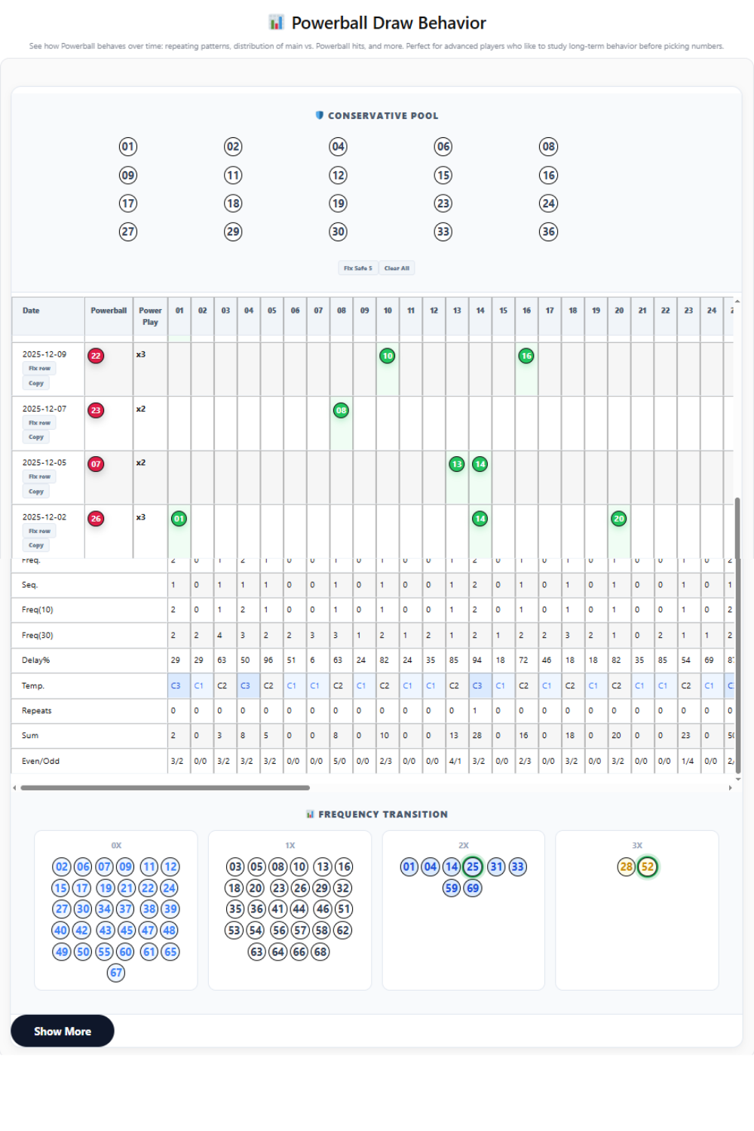Viewport: 754px width, 1131px height.
Task: Click Fix row for the 2025-12-05 draw
Action: (x=39, y=477)
